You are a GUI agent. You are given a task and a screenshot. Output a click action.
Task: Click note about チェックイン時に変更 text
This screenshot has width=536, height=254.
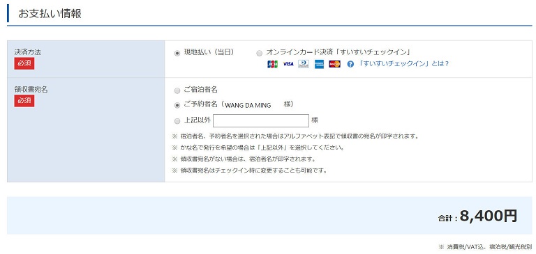click(250, 170)
